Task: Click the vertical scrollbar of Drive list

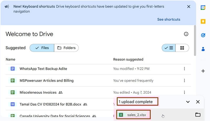Action: pyautogui.click(x=195, y=41)
